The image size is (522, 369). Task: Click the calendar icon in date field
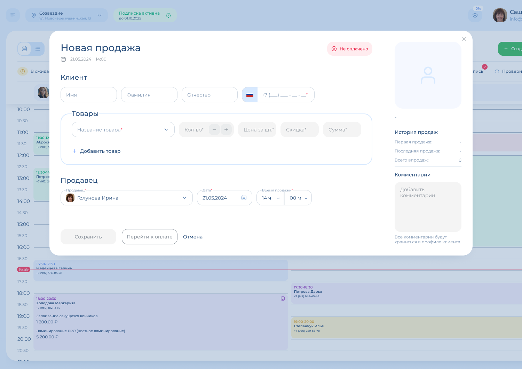coord(244,198)
